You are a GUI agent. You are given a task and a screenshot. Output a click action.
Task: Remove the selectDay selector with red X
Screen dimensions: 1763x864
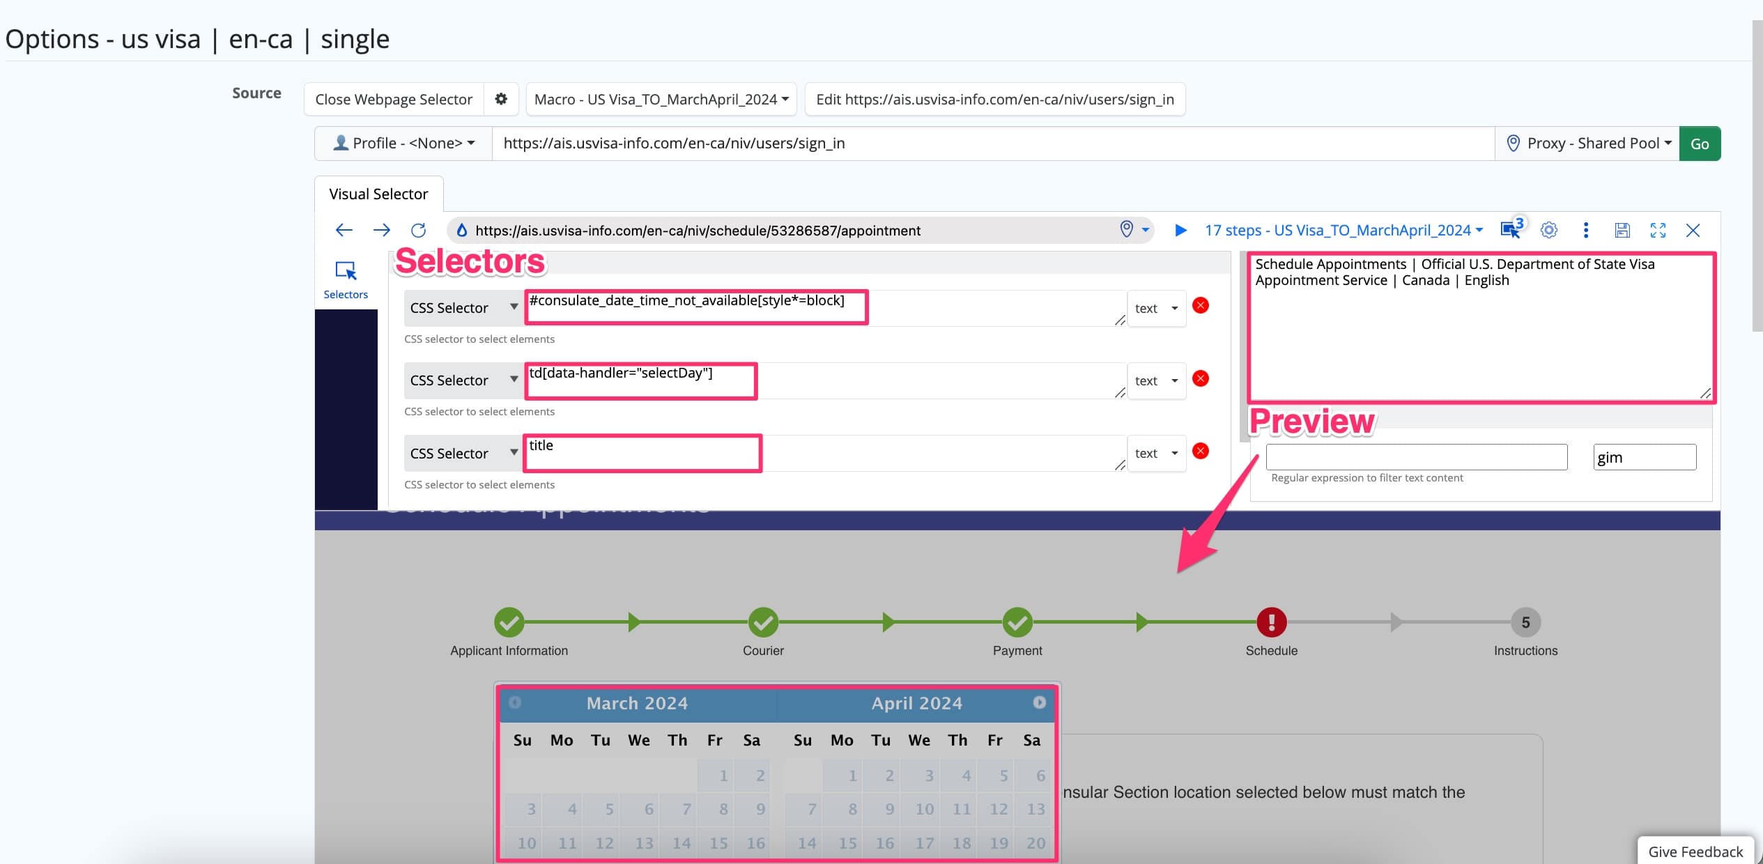pos(1200,378)
